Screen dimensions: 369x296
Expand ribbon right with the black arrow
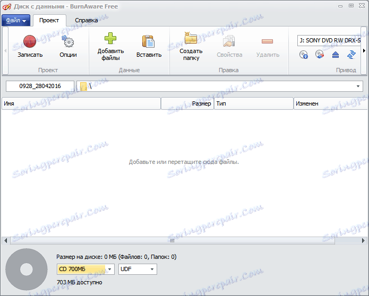click(364, 51)
